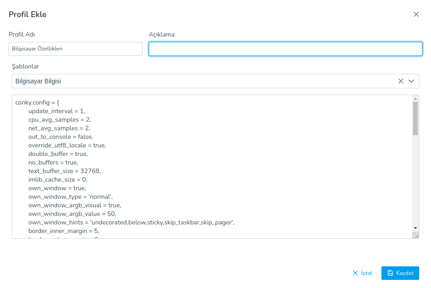
Task: Click the Profil Adı text field
Action: click(75, 49)
